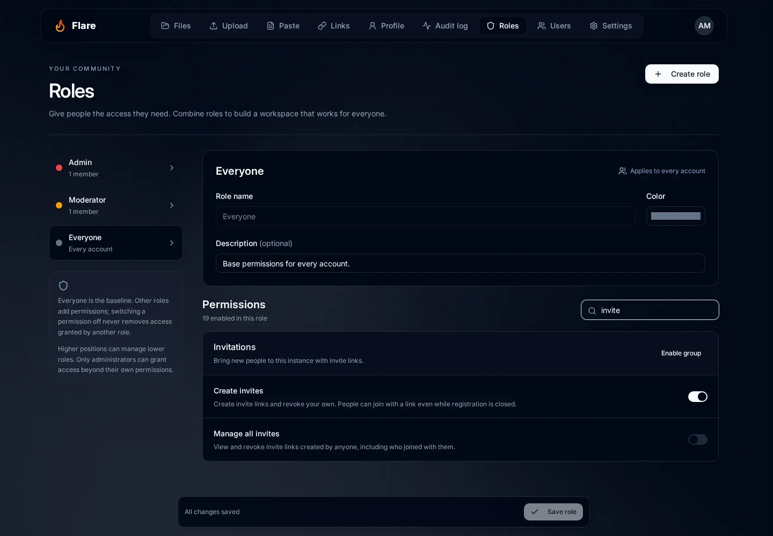The image size is (773, 536).
Task: Click the Description input field
Action: click(461, 263)
